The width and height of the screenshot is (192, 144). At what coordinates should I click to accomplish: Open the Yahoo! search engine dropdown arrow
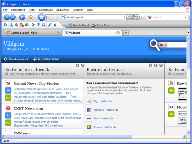186,17
